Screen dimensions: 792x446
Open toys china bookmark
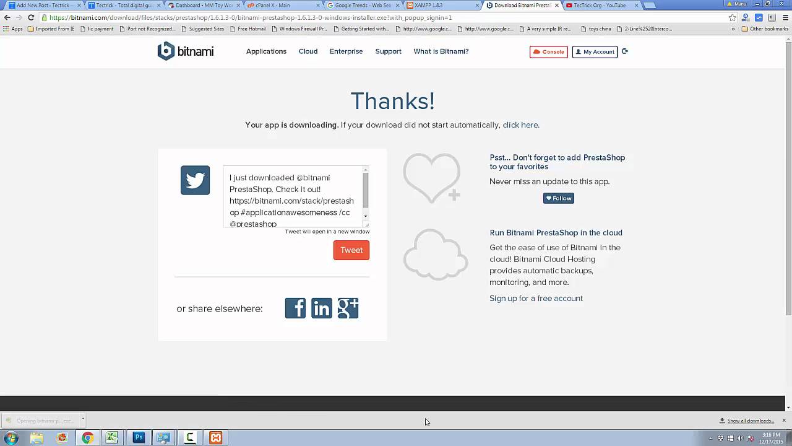tap(596, 28)
